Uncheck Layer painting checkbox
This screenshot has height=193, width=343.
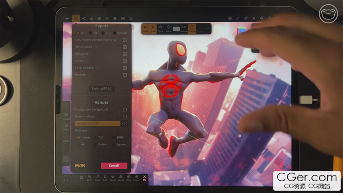125,68
